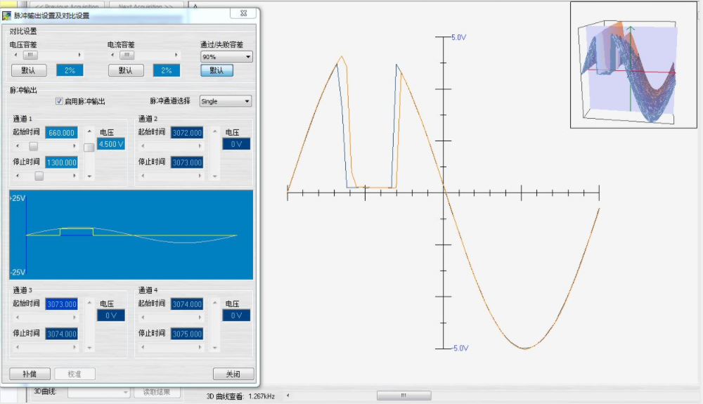This screenshot has height=404, width=703.
Task: Click down arrow of 通道 1 voltage slider
Action: [89, 176]
